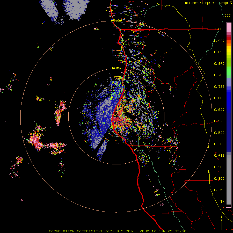Viewport: 233px width, 233px height.
Task: Click the 0.680 scale value
Action: (219, 98)
